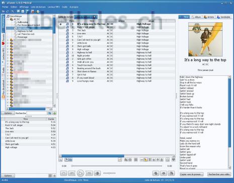Select the Favoris vertical side tab
Image resolution: width=234 pixels, height=183 pixels.
(3, 40)
